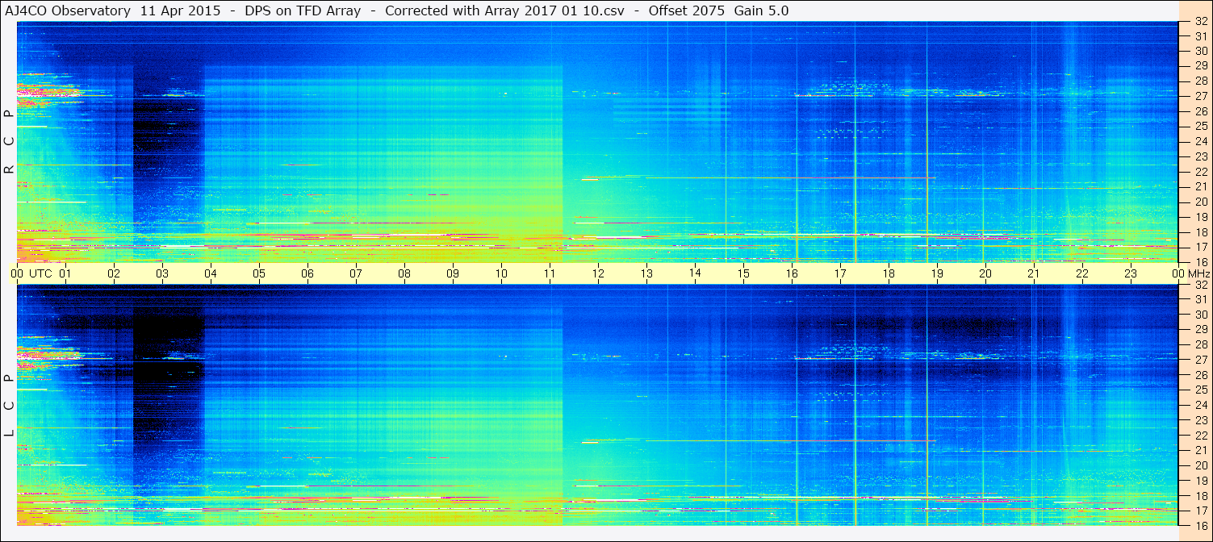Click the 22 MHz tick of RCP panel
Viewport: 1213px width, 542px height.
coord(1200,172)
